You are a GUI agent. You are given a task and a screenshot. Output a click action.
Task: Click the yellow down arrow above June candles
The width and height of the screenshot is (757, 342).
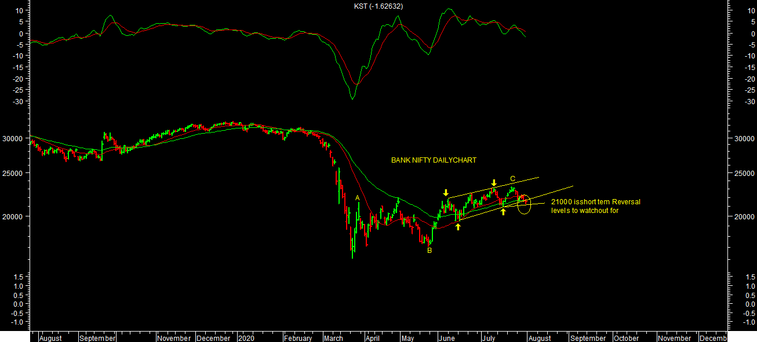[x=445, y=193]
